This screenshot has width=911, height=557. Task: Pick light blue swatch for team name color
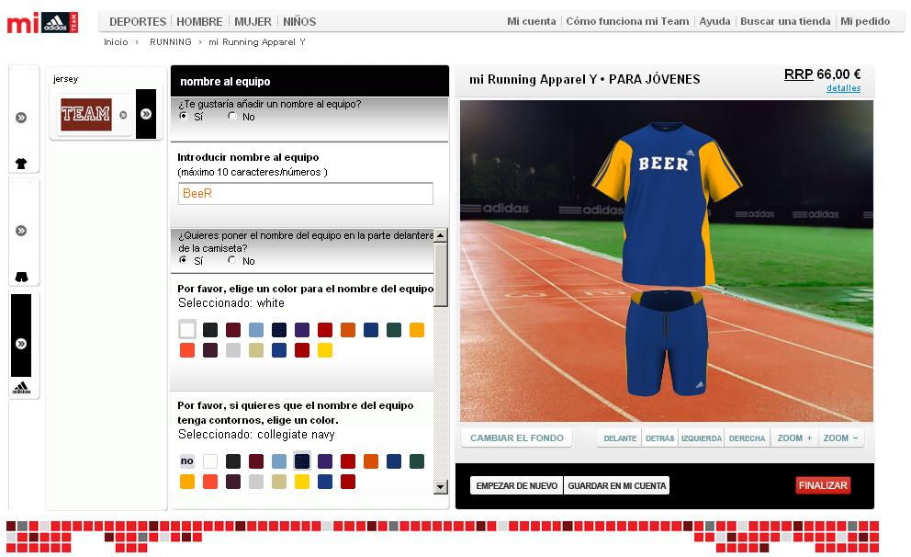pyautogui.click(x=256, y=330)
